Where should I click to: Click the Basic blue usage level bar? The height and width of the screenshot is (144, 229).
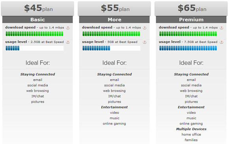tap(34, 48)
